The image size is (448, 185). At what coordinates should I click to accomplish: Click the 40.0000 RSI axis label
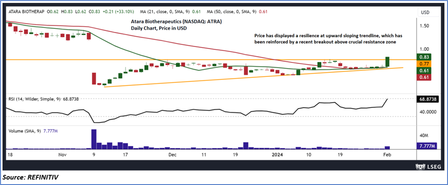(428, 112)
